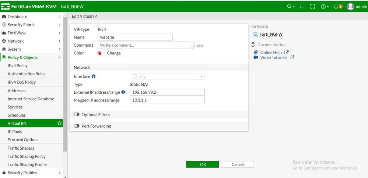The width and height of the screenshot is (368, 178).
Task: Click the Comments text area
Action: click(146, 45)
